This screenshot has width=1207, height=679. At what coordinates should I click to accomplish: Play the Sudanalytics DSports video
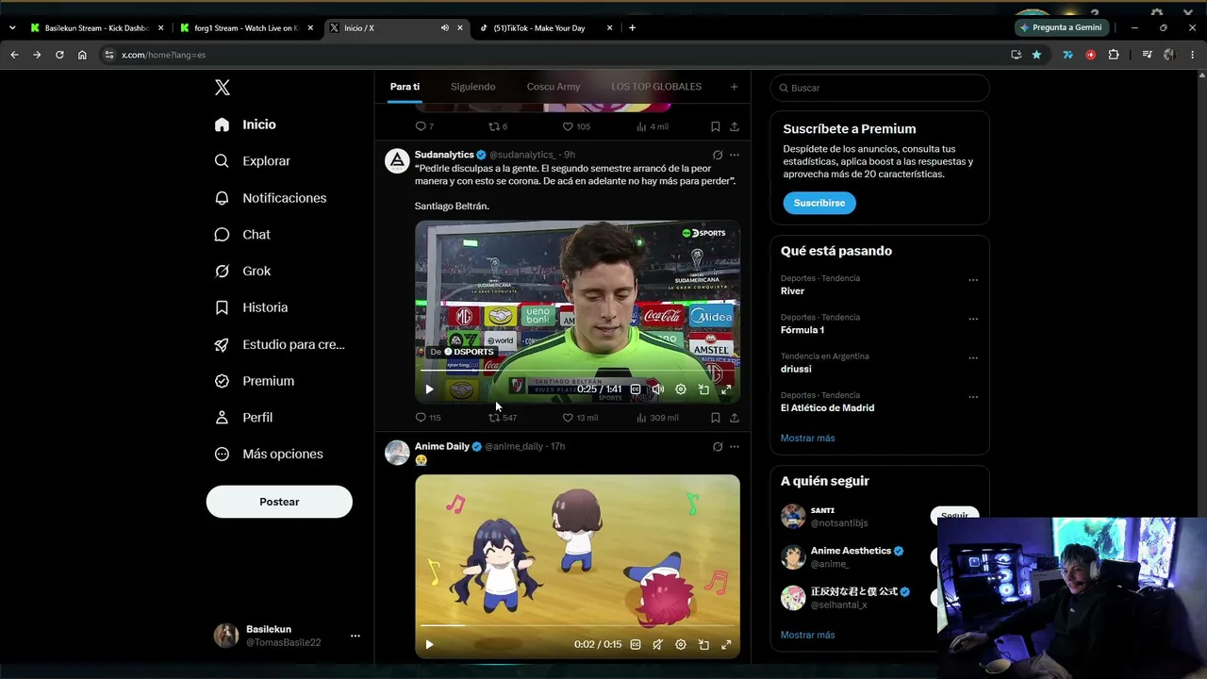[429, 389]
